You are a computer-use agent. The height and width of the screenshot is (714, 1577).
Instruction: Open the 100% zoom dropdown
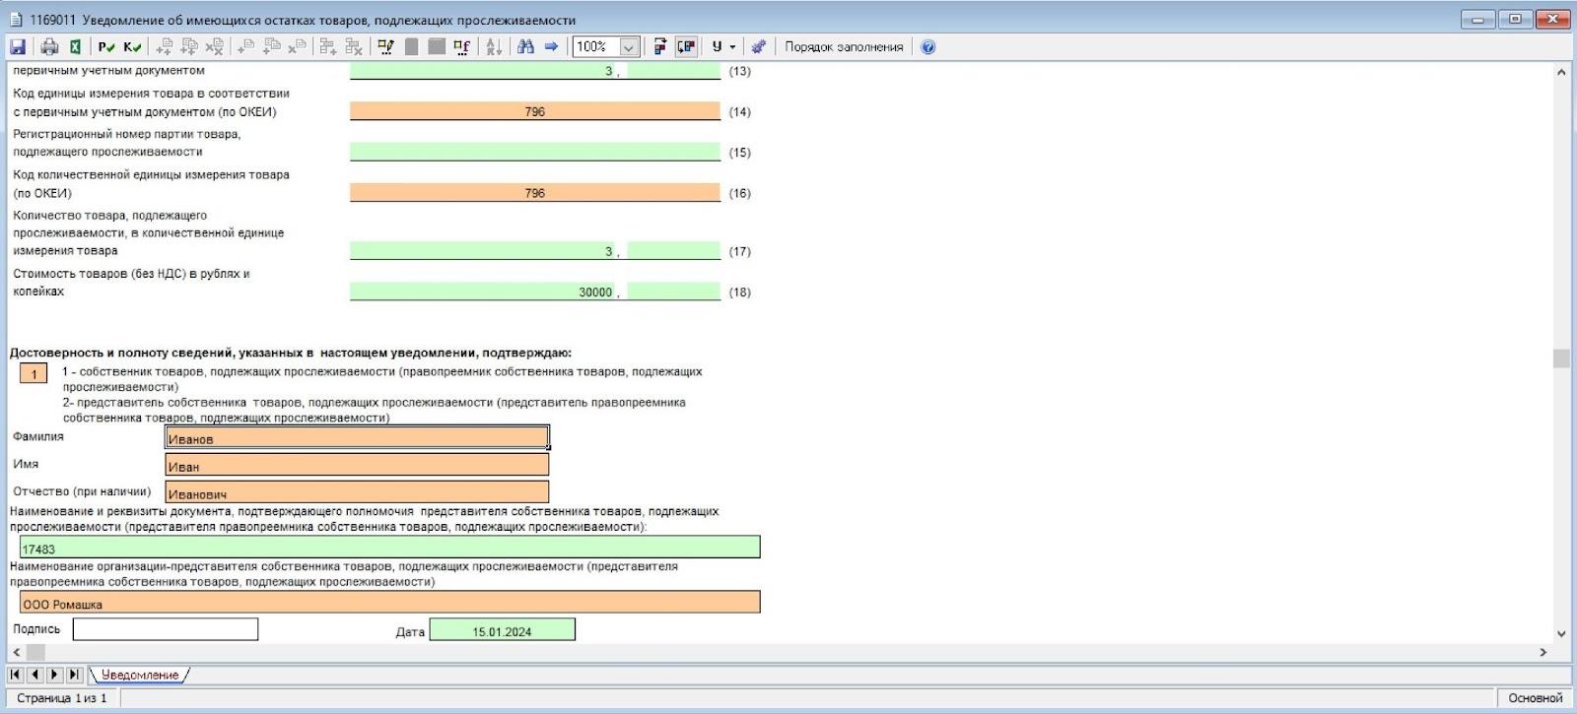point(628,46)
